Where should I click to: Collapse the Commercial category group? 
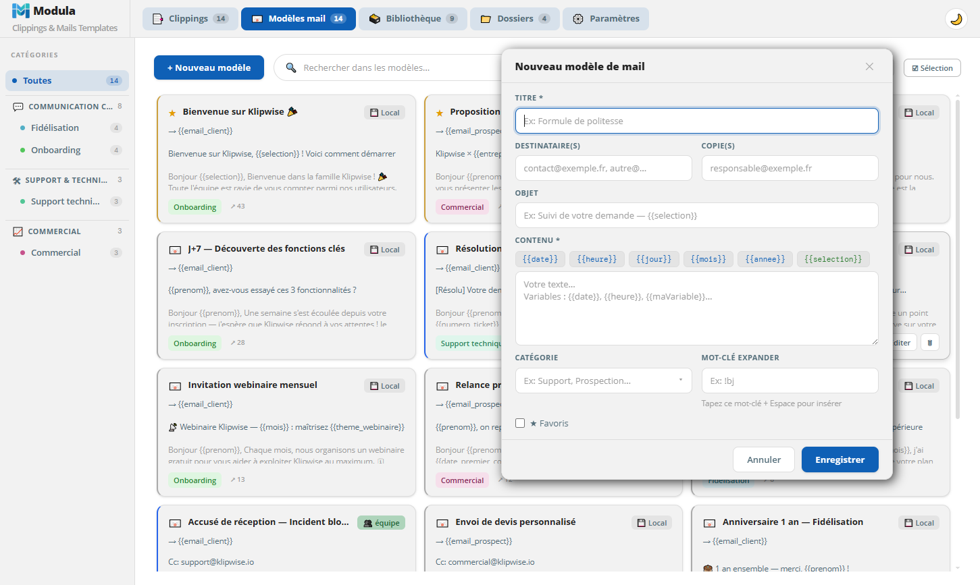click(x=67, y=231)
